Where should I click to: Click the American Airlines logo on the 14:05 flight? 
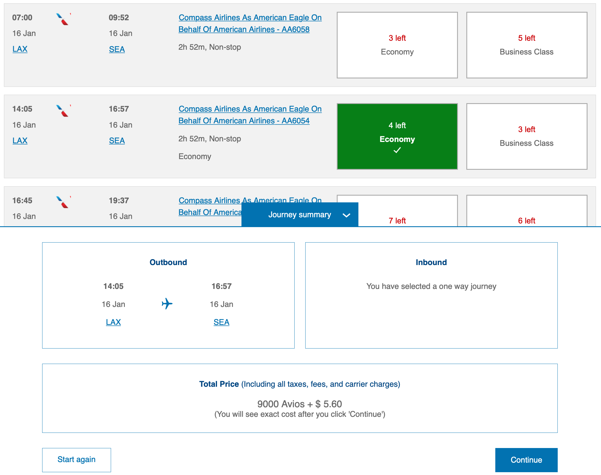63,111
